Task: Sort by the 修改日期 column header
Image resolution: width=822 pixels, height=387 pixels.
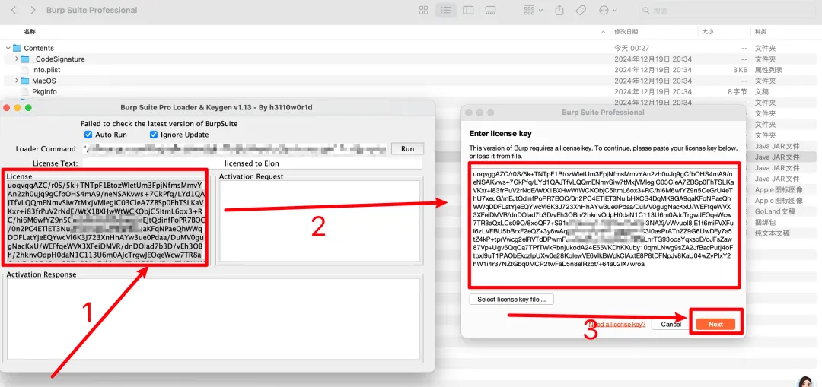Action: click(x=626, y=32)
